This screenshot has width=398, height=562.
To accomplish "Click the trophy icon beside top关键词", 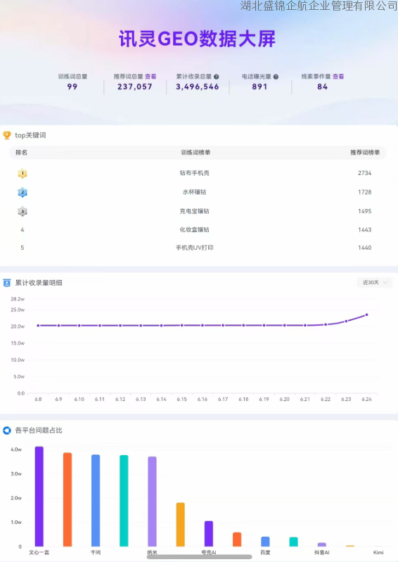I will pyautogui.click(x=7, y=135).
